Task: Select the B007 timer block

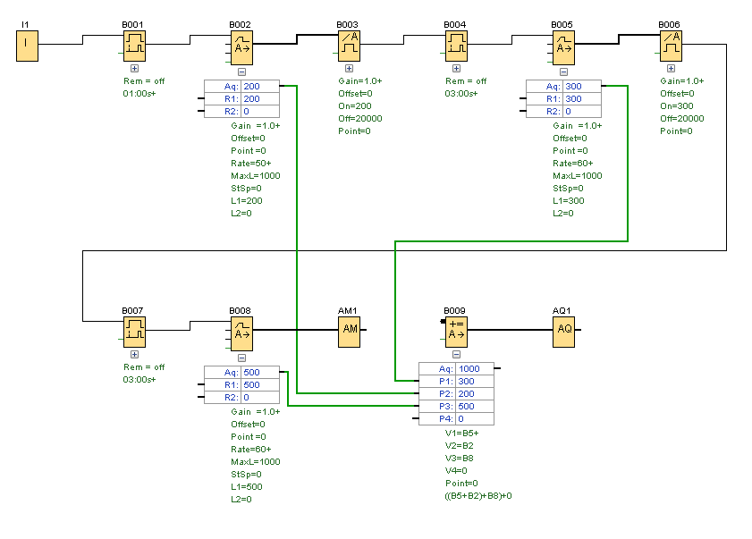Action: (x=135, y=332)
